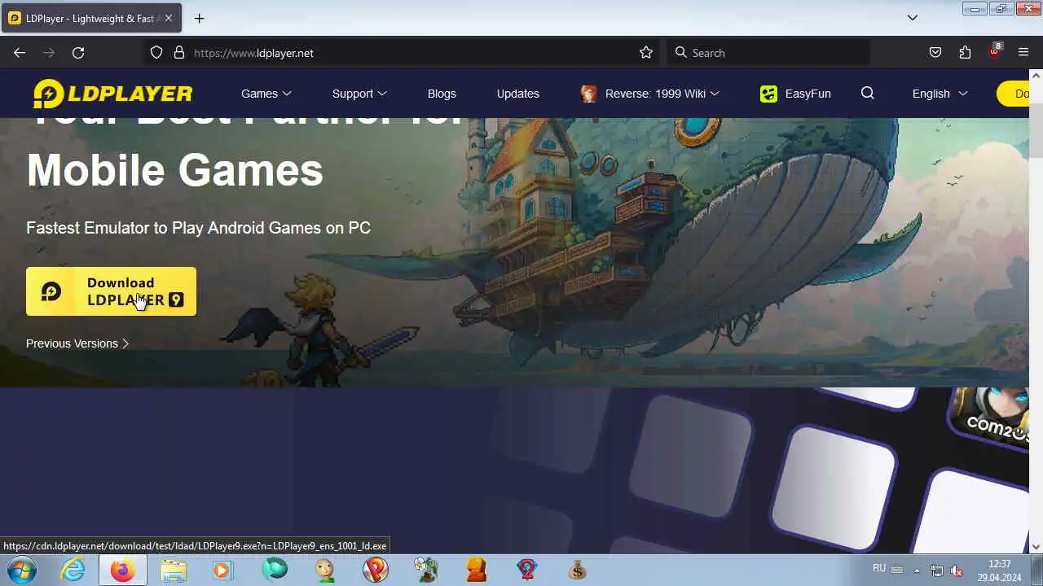Open the green globe taskbar icon
The height and width of the screenshot is (586, 1043).
coord(275,571)
